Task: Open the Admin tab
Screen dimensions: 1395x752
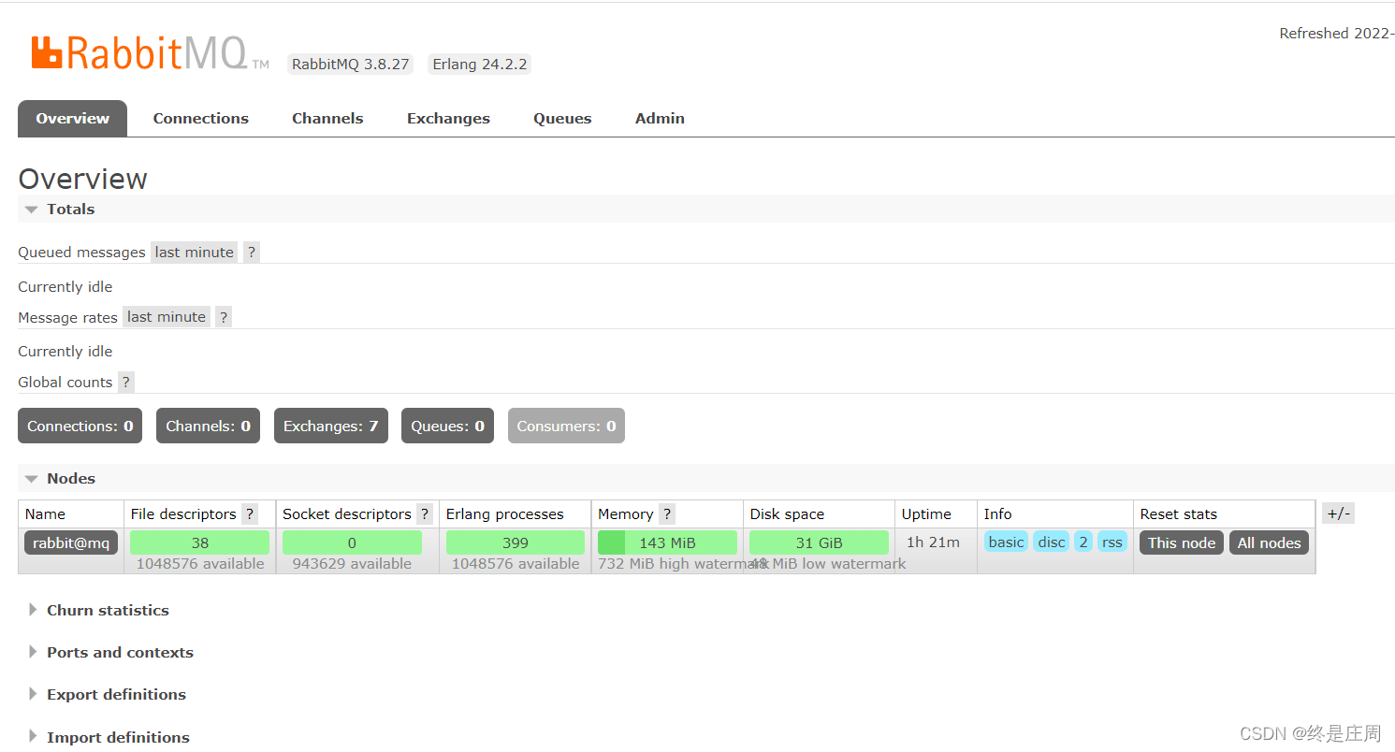Action: click(x=660, y=119)
